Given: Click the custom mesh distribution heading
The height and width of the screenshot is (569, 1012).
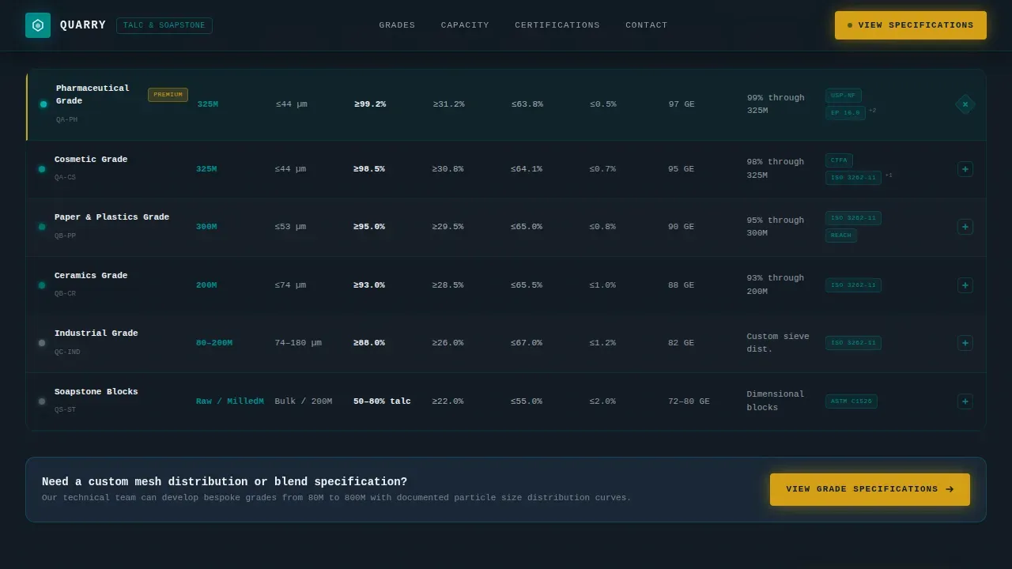Looking at the screenshot, I should (x=225, y=482).
